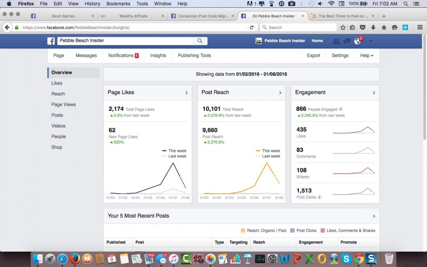Click the info icon beside People Engaged
This screenshot has width=427, height=267.
(x=341, y=109)
